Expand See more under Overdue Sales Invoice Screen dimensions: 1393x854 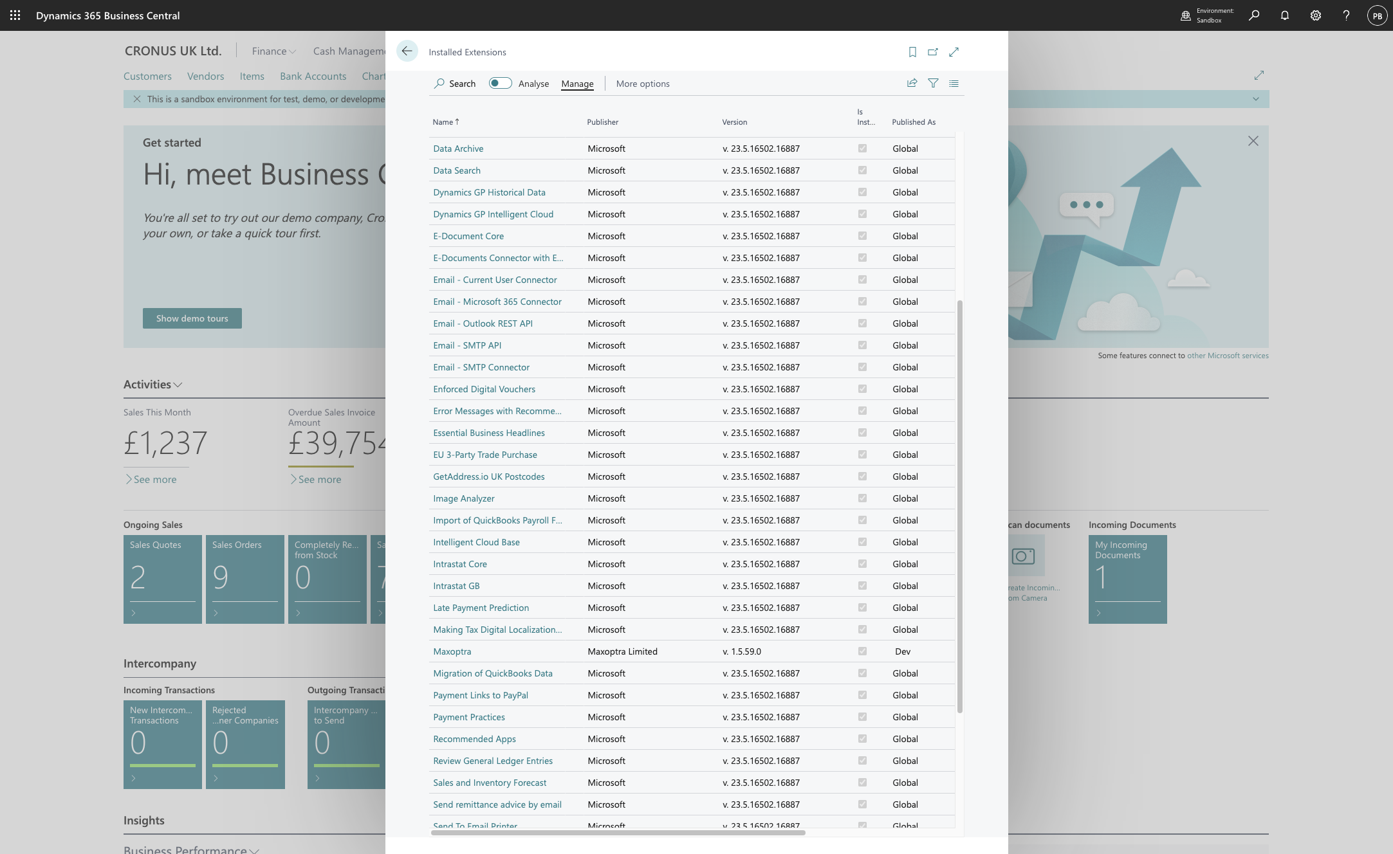click(315, 479)
